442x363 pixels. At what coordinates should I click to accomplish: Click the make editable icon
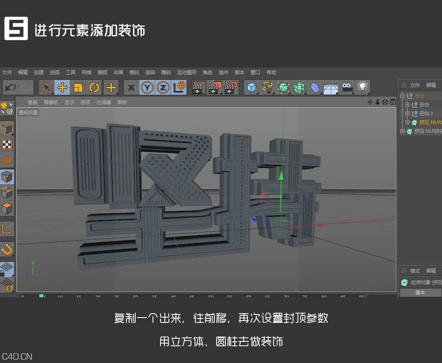click(x=7, y=108)
